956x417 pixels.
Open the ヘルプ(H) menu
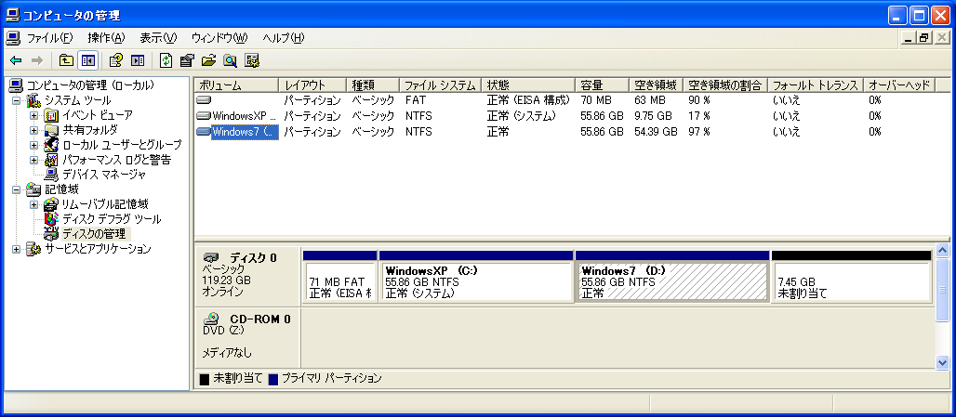click(x=283, y=38)
